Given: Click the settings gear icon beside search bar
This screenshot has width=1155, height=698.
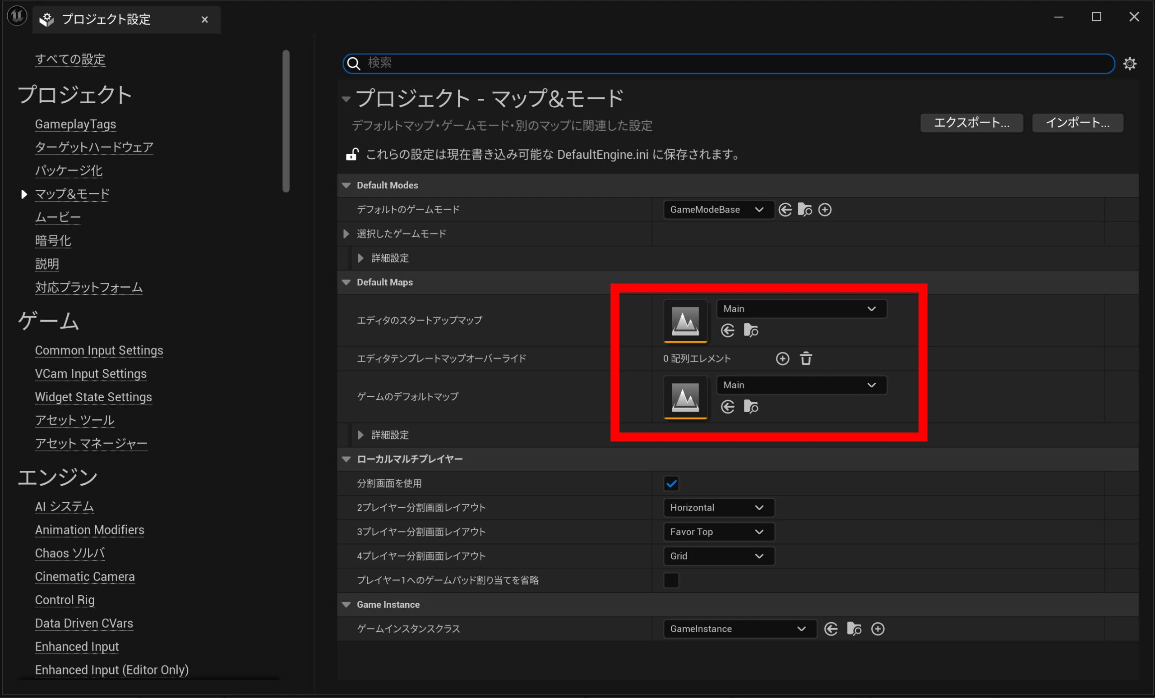Looking at the screenshot, I should 1130,64.
